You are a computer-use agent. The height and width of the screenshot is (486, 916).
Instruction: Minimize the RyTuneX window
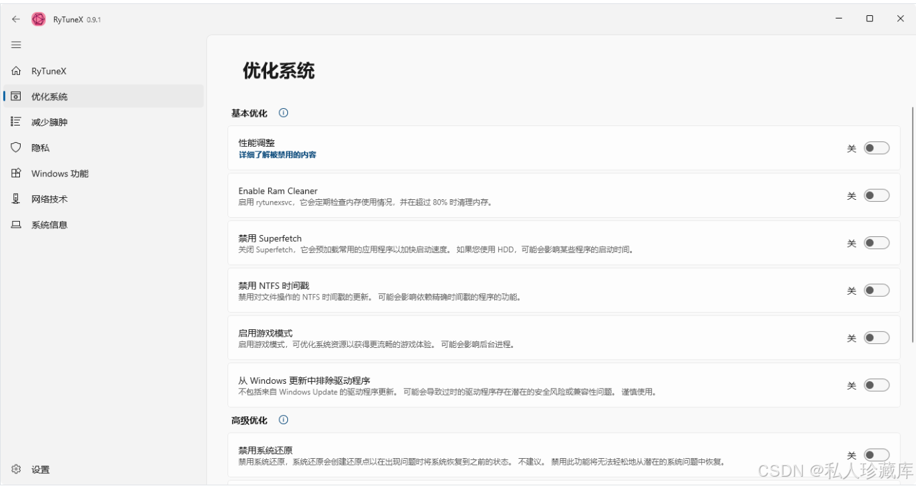tap(839, 19)
